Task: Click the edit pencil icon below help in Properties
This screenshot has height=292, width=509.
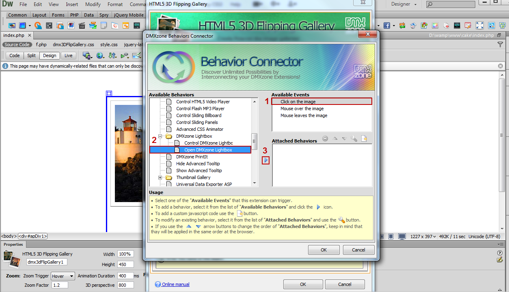Action: (x=500, y=260)
